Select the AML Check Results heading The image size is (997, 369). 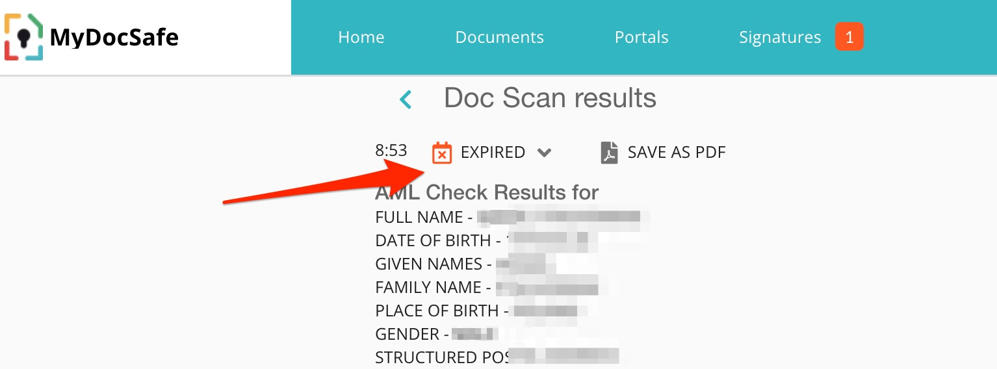(487, 192)
